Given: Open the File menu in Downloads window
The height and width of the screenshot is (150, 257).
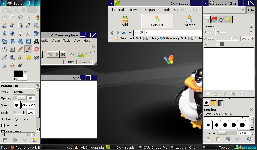Looking at the screenshot, I should (x=113, y=10).
